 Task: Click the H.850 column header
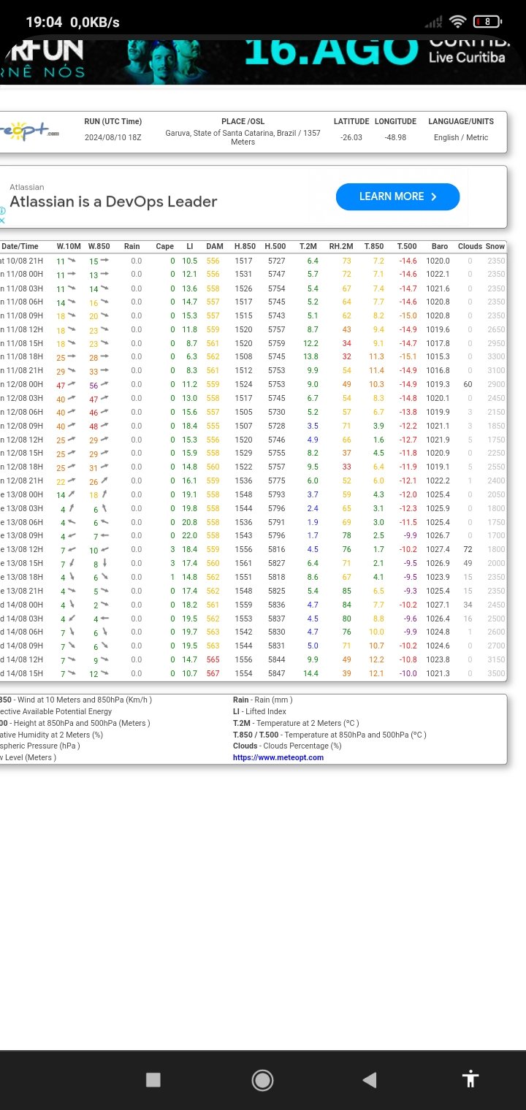245,247
